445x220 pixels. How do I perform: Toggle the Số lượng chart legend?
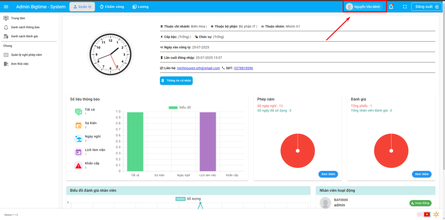(x=188, y=199)
